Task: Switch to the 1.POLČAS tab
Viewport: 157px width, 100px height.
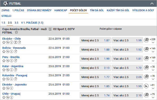Action: (18, 10)
